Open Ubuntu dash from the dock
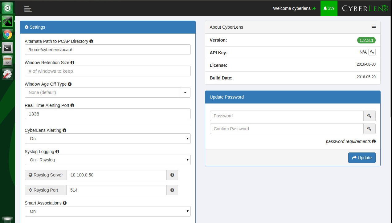 (7, 8)
